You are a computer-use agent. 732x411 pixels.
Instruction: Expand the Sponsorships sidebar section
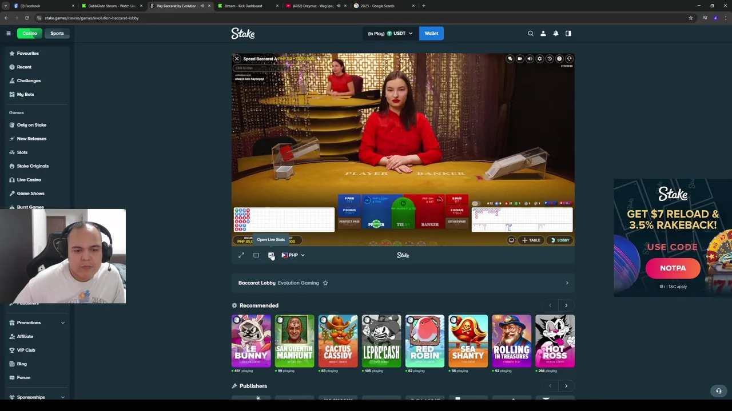coord(63,397)
